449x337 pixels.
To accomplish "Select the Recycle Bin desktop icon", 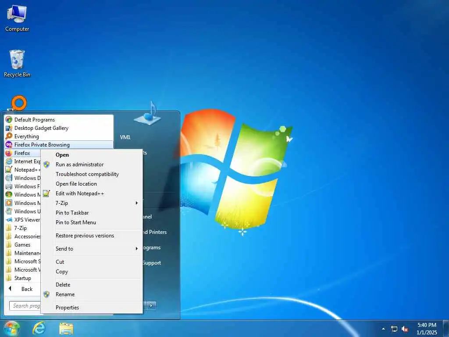I will coord(17,63).
